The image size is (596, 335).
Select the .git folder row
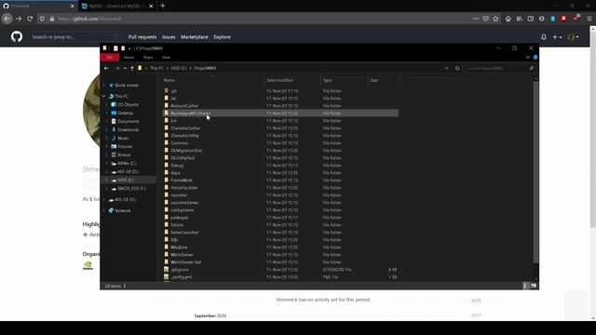280,91
